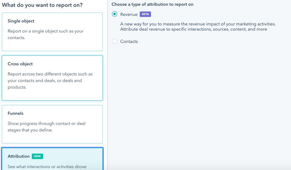Open the Single object report card
This screenshot has width=291, height=170.
tap(52, 32)
